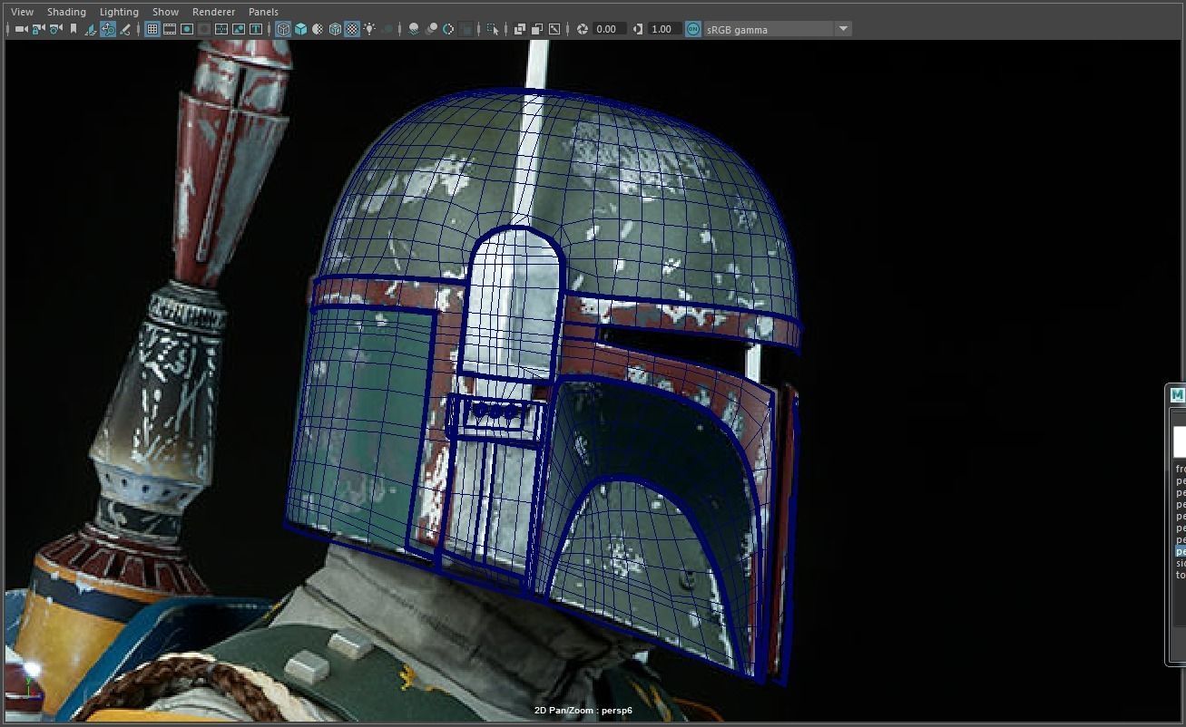Open the View menu
Image resolution: width=1186 pixels, height=727 pixels.
point(22,12)
